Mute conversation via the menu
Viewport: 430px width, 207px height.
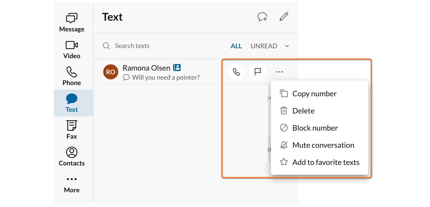(323, 145)
